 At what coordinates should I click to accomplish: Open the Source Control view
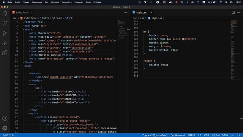click(x=5, y=33)
